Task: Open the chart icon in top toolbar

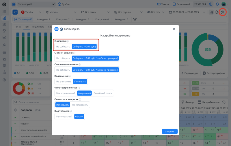Action: tap(211, 12)
